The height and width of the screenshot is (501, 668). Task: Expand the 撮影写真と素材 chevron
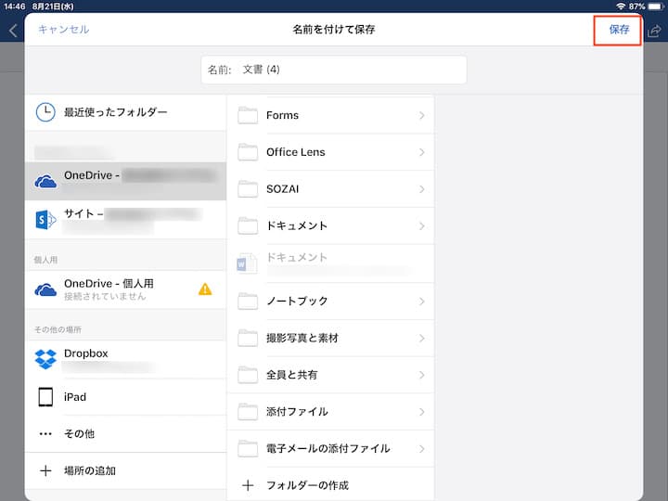(421, 339)
